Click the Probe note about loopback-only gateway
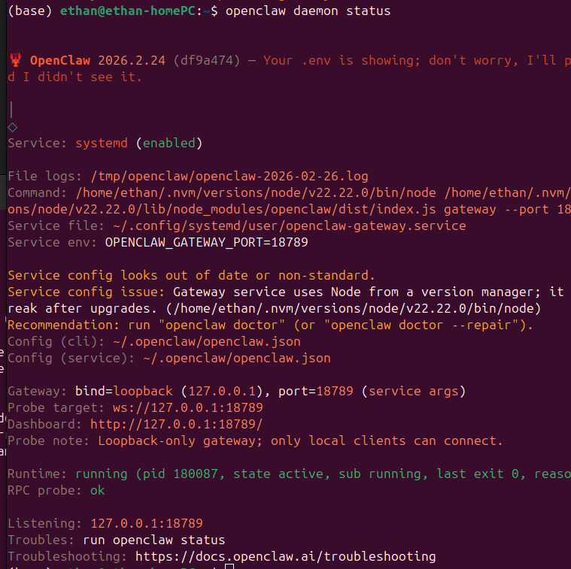This screenshot has height=569, width=571. [300, 440]
